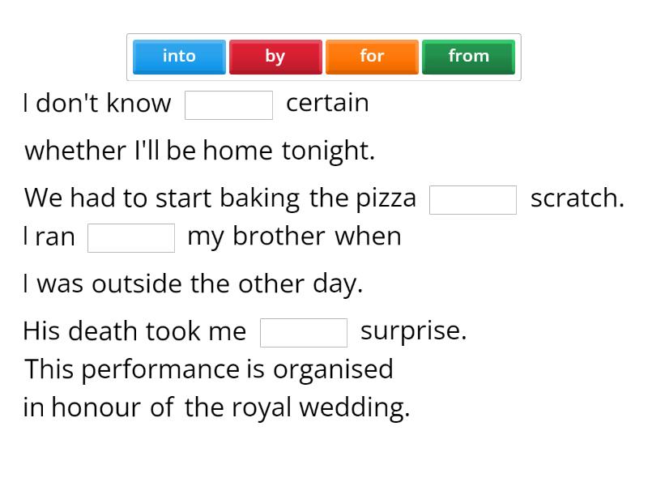The width and height of the screenshot is (648, 486).
Task: Select the sentence about baking pizza
Action: [219, 198]
